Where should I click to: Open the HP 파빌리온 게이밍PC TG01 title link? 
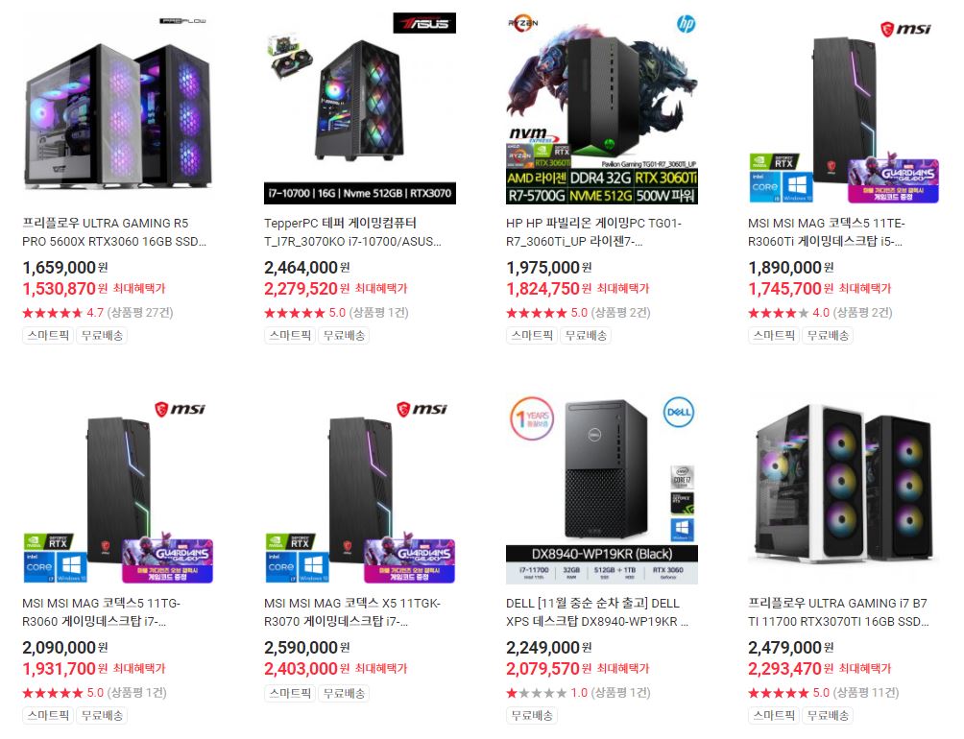coord(594,232)
